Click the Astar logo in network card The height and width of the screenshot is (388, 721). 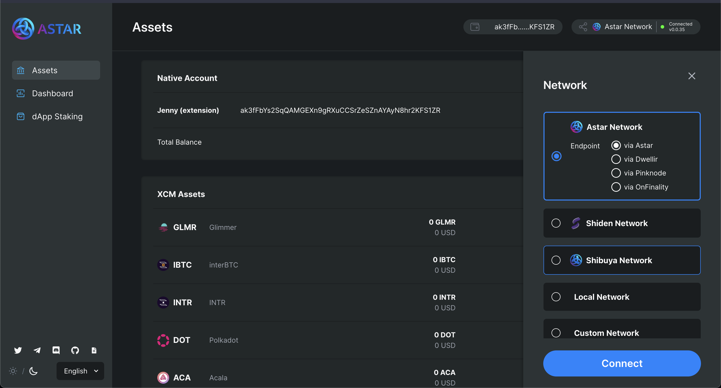pos(577,127)
